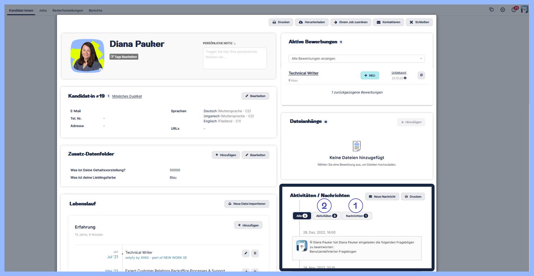534x276 pixels.
Task: Open notifications icon with red badge
Action: (x=514, y=10)
